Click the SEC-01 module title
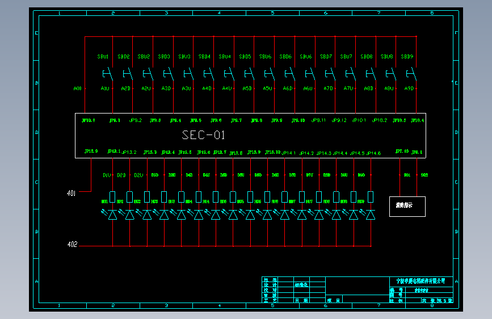Image resolution: width=492 pixels, height=319 pixels. click(x=204, y=135)
